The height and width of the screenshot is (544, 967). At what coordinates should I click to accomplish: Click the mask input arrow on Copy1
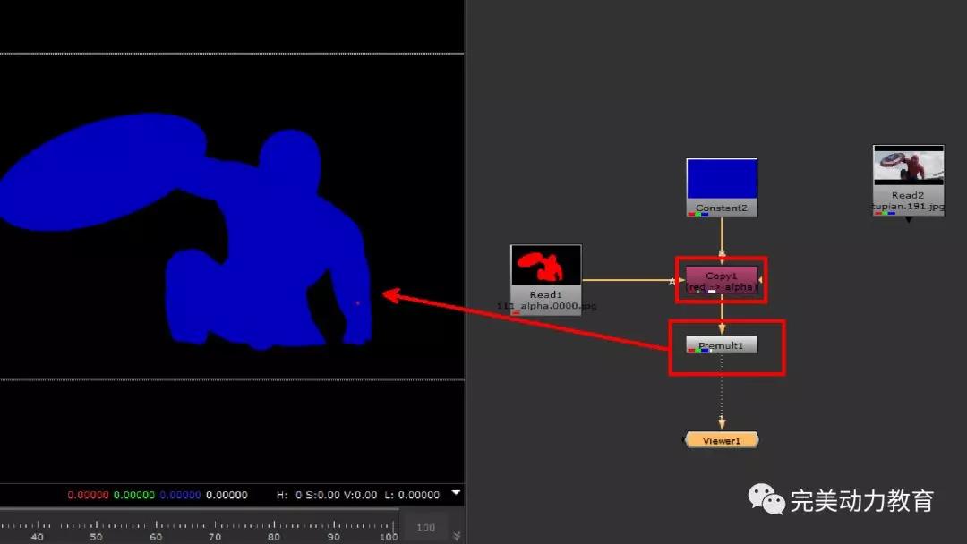tap(760, 280)
